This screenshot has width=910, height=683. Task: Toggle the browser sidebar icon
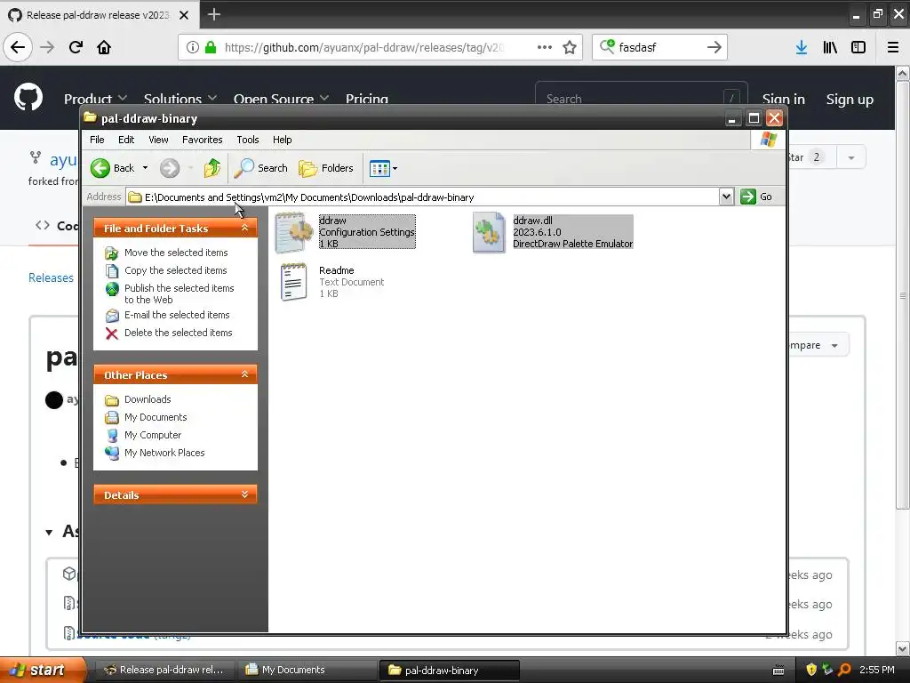point(858,47)
